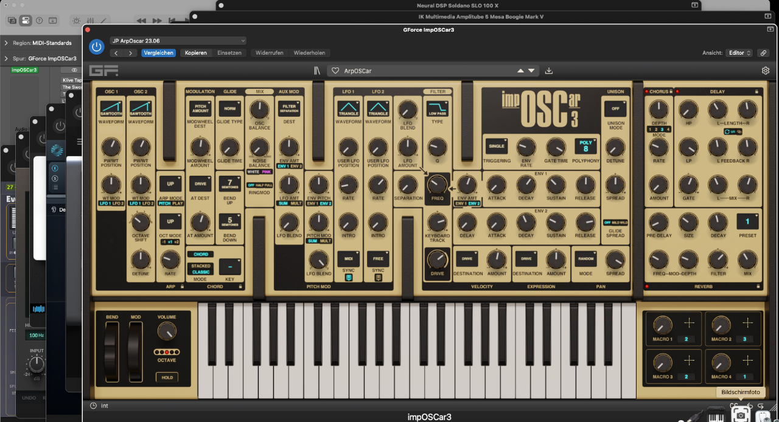
Task: Add a Macro 4 assignment with plus
Action: [x=747, y=361]
